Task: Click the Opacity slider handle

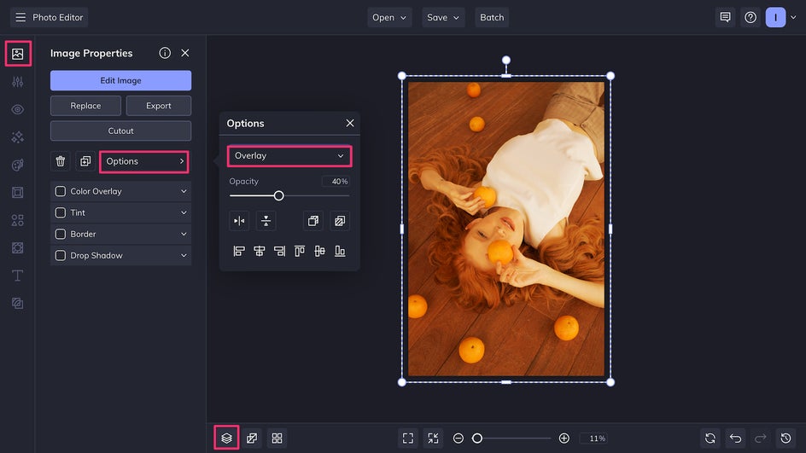Action: [278, 195]
